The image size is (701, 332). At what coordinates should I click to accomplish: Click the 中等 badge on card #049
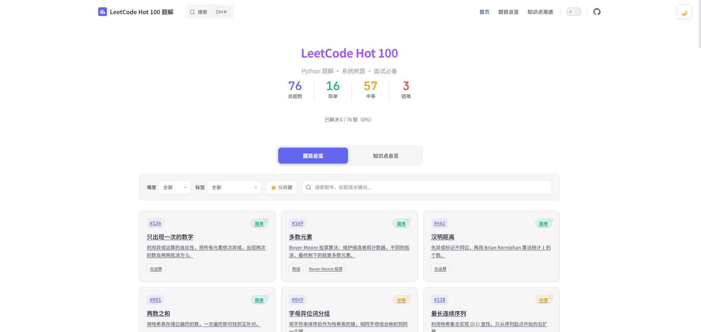point(401,300)
